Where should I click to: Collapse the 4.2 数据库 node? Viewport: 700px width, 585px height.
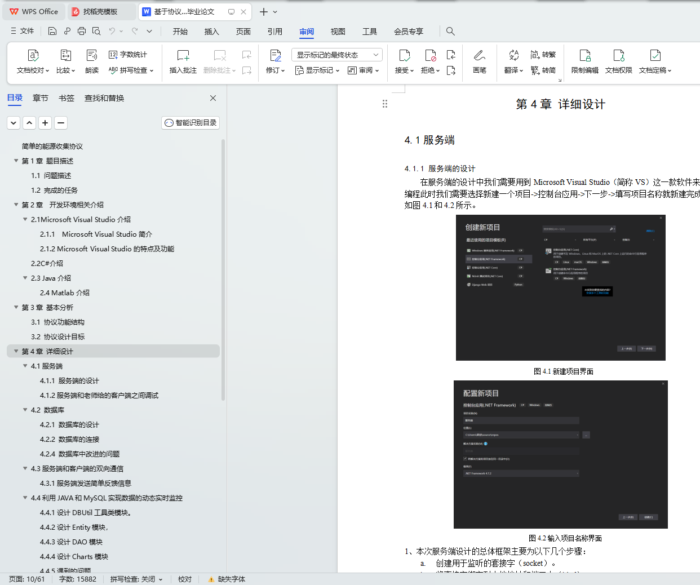(25, 410)
